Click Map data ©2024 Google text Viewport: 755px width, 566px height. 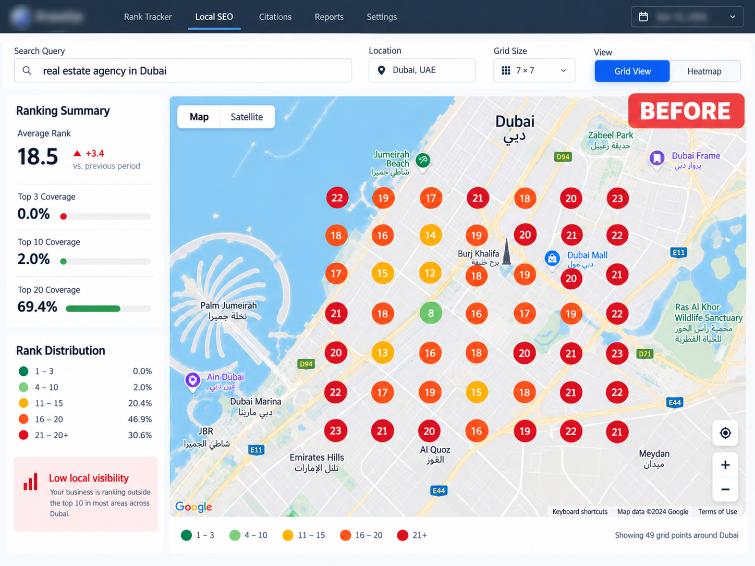(x=653, y=512)
